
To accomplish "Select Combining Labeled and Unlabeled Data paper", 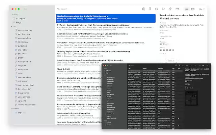I will [x=79, y=80].
